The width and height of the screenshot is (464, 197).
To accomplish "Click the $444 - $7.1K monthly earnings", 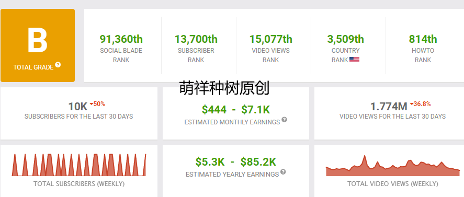I will pyautogui.click(x=236, y=110).
